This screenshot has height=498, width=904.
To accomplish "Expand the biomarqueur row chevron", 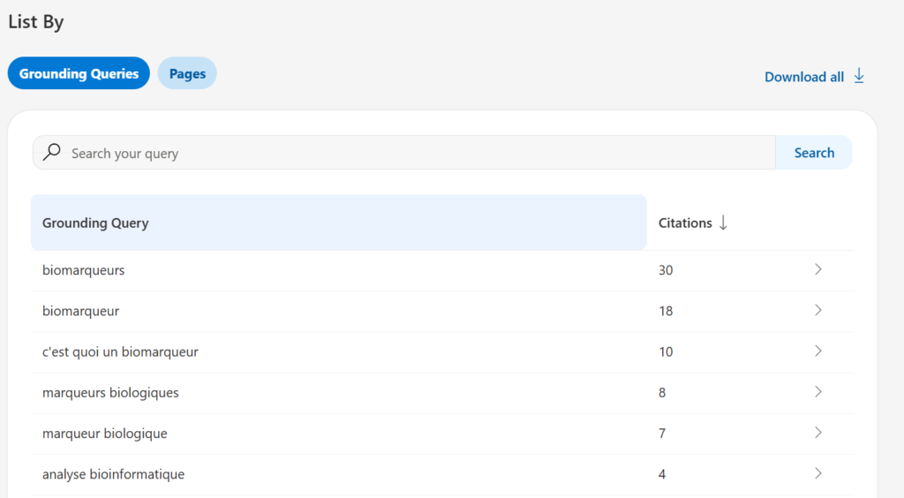I will tap(817, 310).
